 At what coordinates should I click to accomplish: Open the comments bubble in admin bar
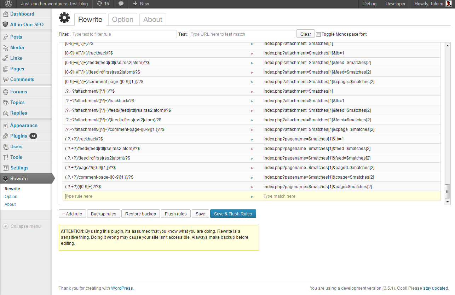click(x=121, y=4)
